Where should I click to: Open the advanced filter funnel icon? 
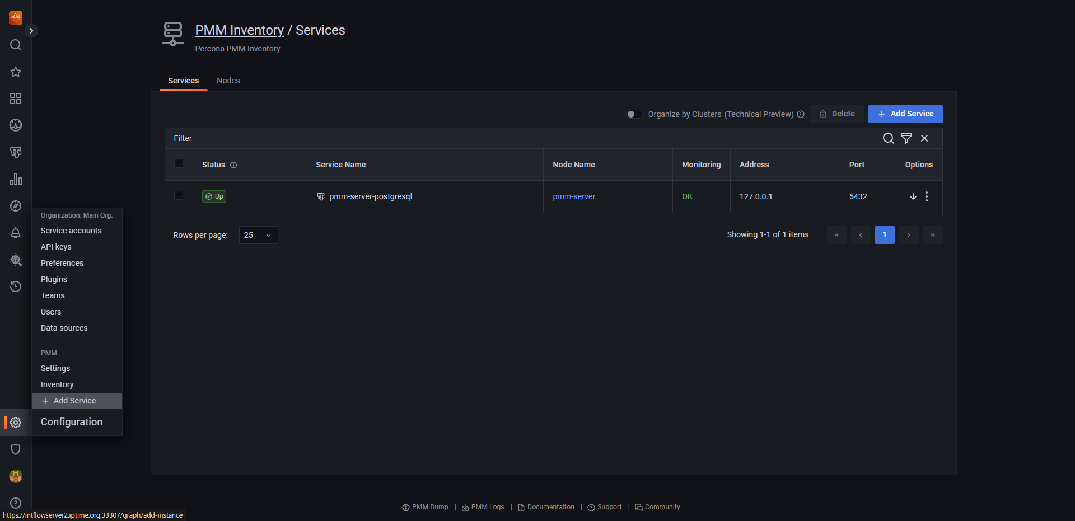click(x=906, y=138)
